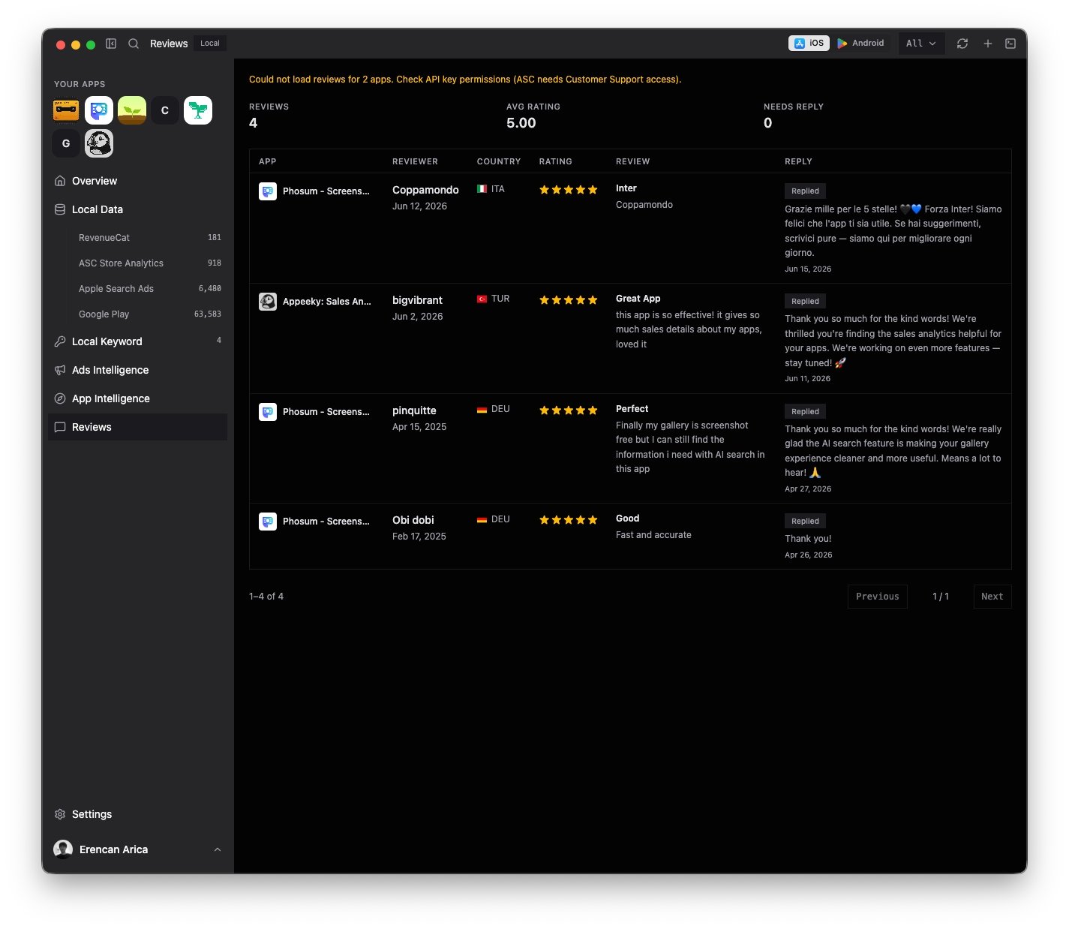Image resolution: width=1069 pixels, height=929 pixels.
Task: Switch platform filter to Android
Action: coord(860,44)
